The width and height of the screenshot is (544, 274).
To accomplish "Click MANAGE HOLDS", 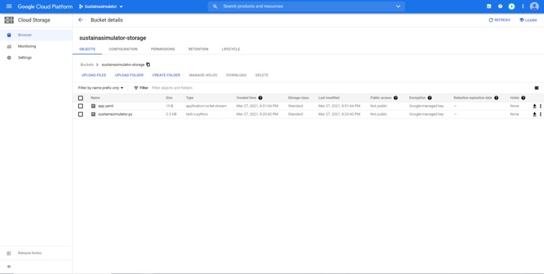I will point(203,75).
